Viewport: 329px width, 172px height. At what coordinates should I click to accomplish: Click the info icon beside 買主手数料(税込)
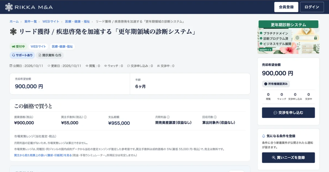(85, 117)
